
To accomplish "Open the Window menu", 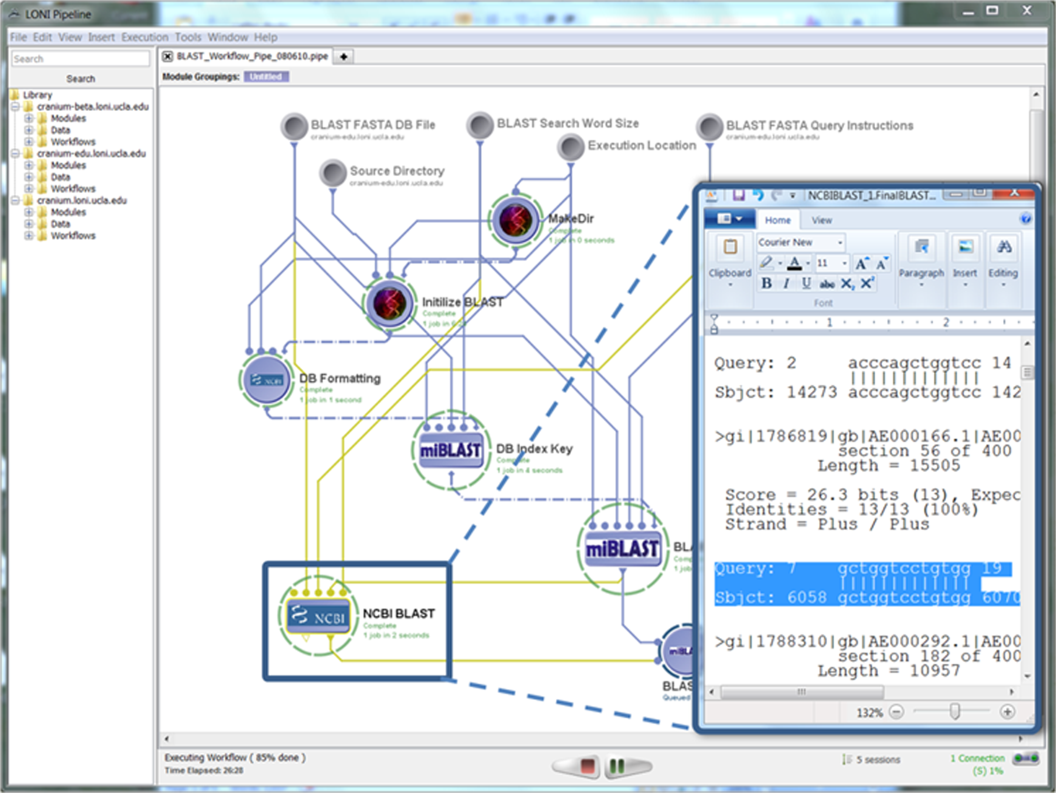I will (228, 37).
